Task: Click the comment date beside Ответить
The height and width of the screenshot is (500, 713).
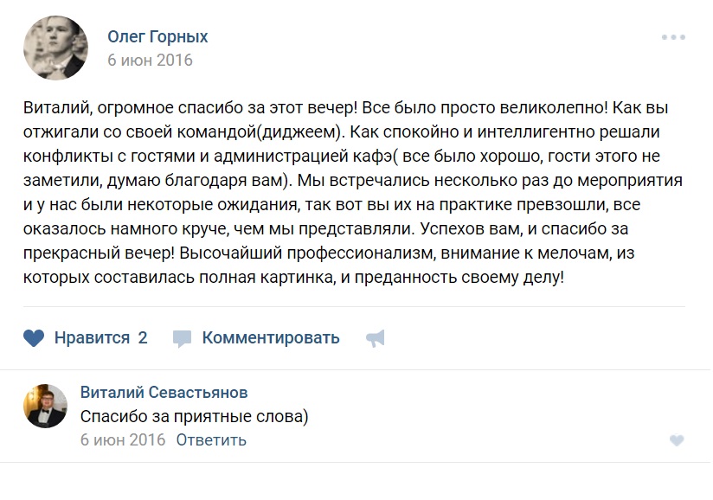Action: point(123,440)
